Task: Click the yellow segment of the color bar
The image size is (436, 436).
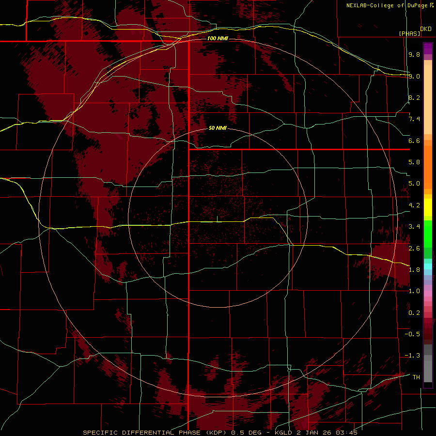Action: (428, 207)
